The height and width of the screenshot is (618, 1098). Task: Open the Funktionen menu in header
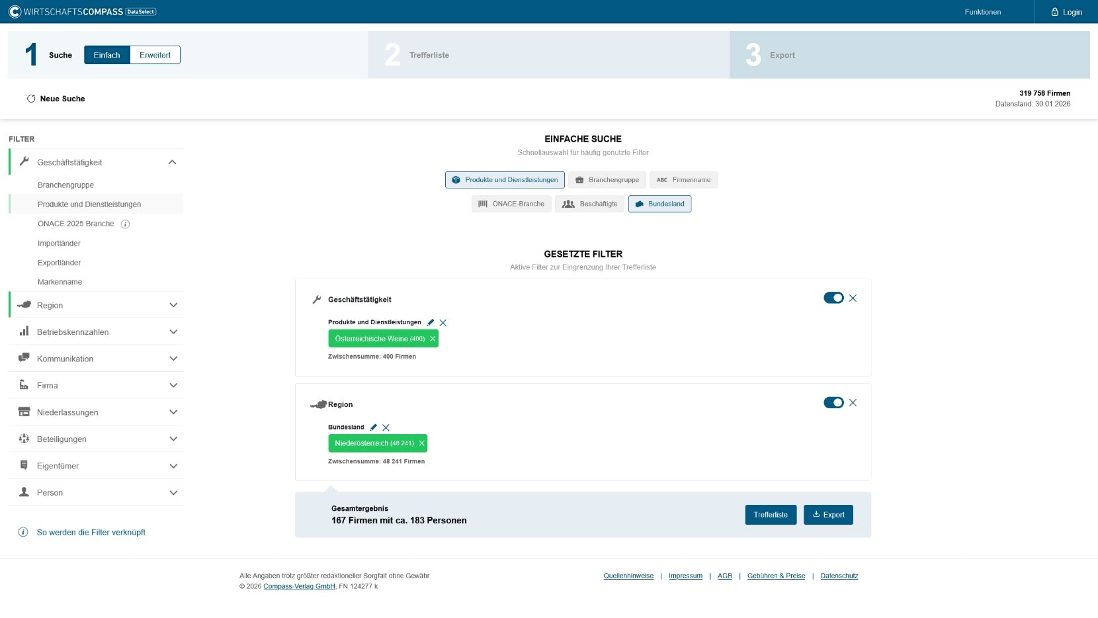point(982,12)
